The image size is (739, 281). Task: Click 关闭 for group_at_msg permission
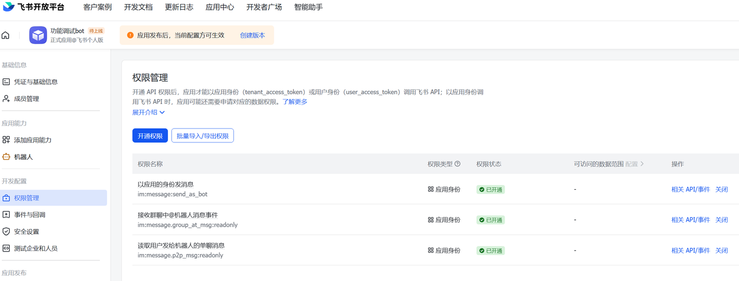(x=722, y=220)
